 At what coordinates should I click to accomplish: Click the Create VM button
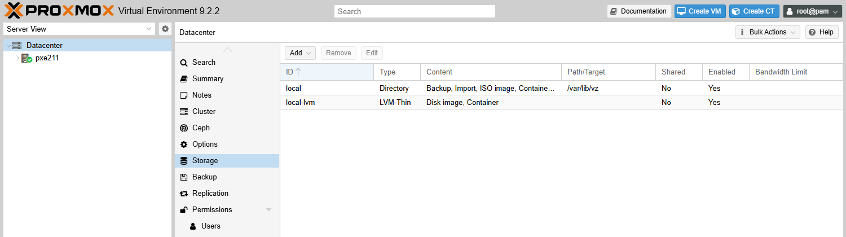point(700,11)
